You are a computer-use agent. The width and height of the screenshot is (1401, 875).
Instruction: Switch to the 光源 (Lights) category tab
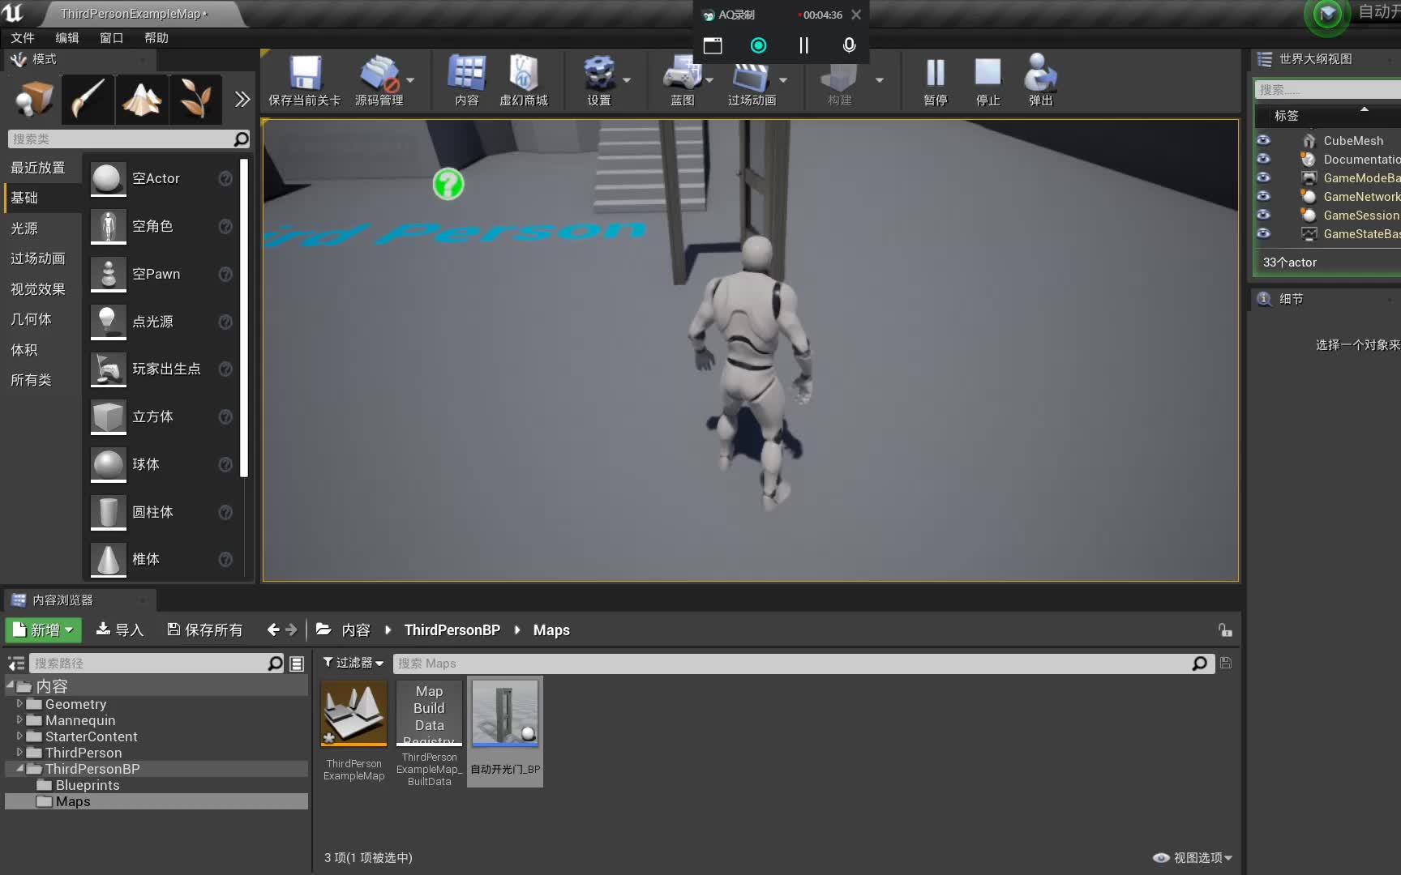[x=24, y=228]
